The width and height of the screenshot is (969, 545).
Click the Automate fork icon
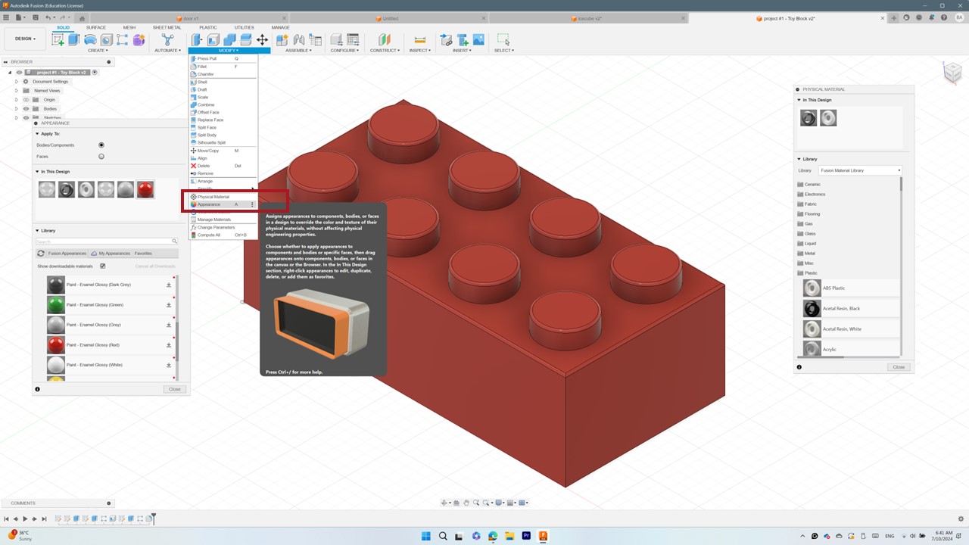(x=167, y=39)
